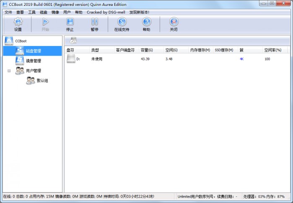Click the 持续时间 uptime status text
Viewport: 293px width, 203px height.
(129, 196)
